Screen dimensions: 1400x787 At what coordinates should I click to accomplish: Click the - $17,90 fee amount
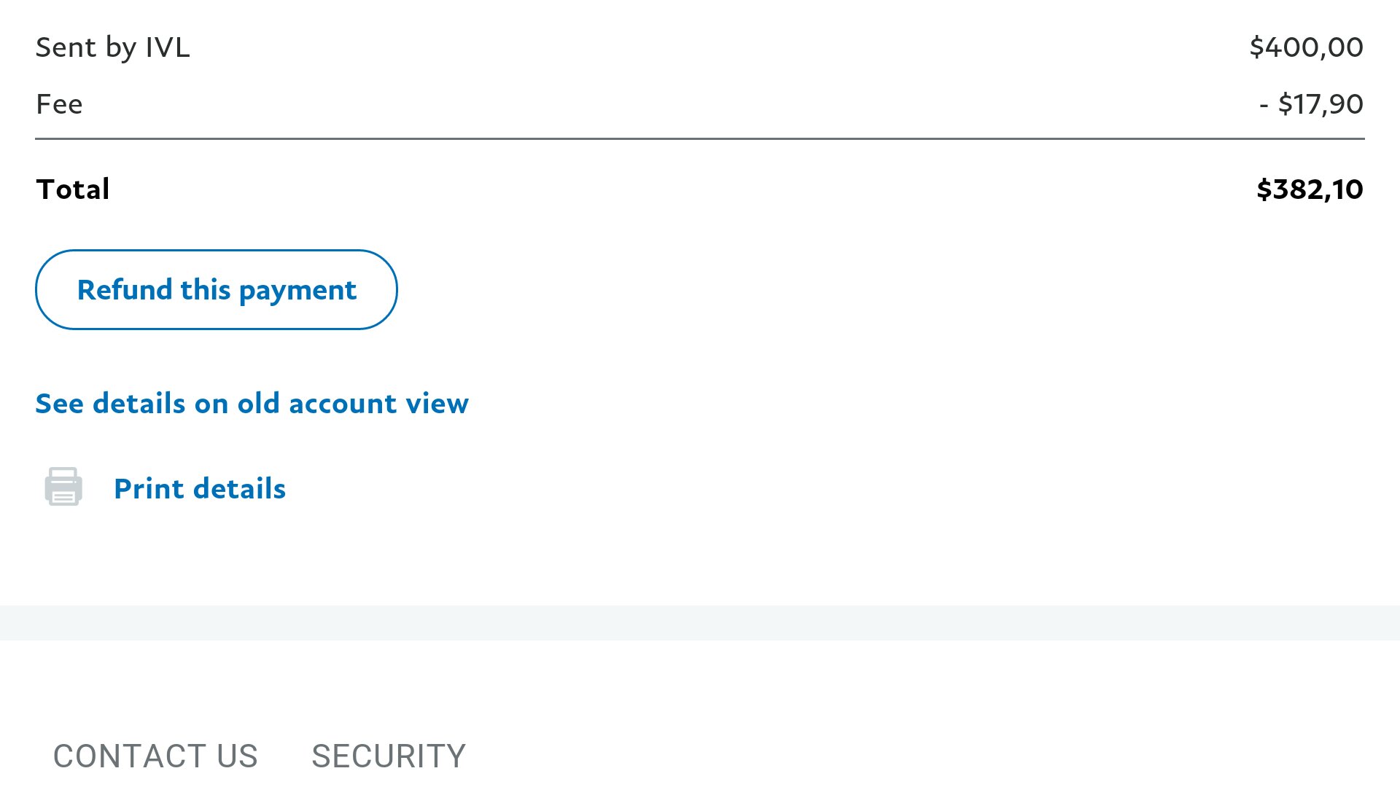(1311, 104)
